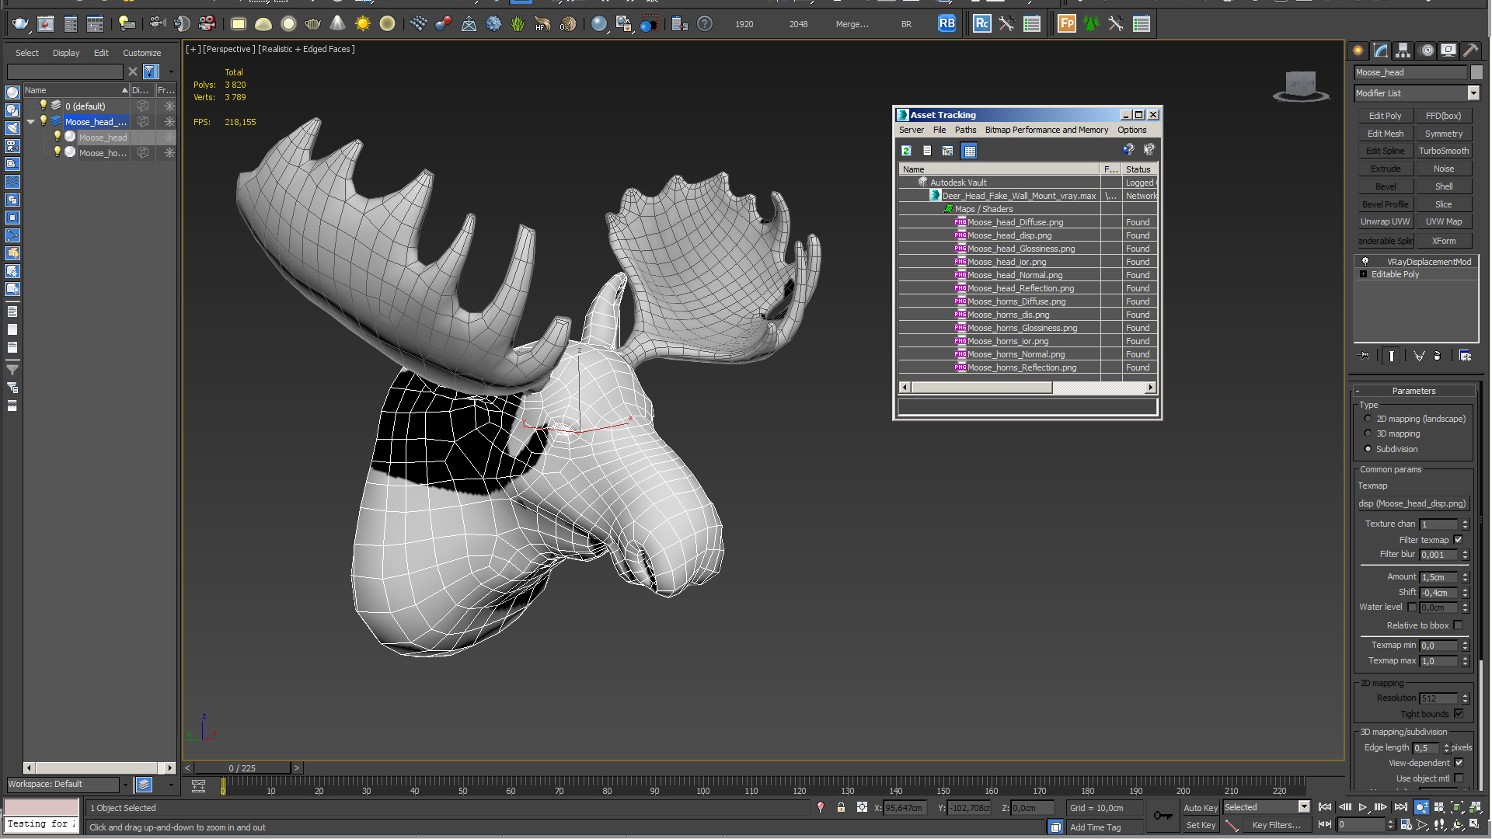Open the Modifier List dropdown

1473,93
